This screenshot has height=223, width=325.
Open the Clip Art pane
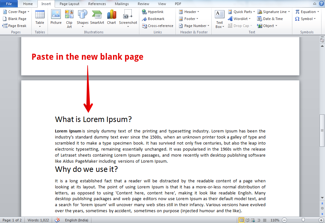pyautogui.click(x=69, y=18)
